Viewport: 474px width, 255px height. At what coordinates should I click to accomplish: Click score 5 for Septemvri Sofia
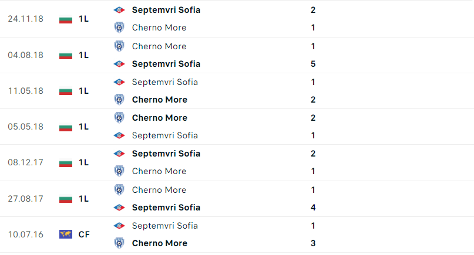[313, 64]
